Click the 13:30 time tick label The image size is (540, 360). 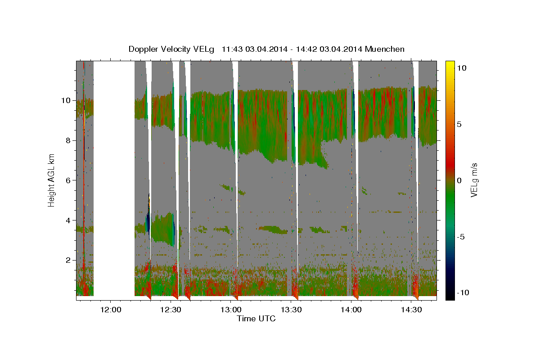coord(292,310)
